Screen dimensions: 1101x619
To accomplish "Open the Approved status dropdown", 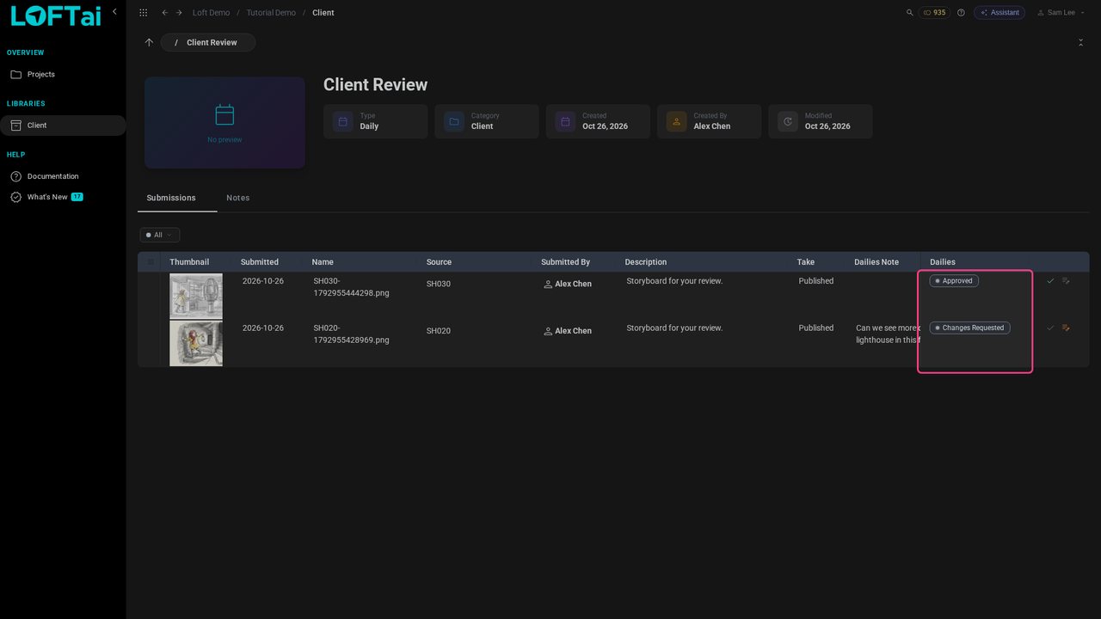I will tap(954, 281).
